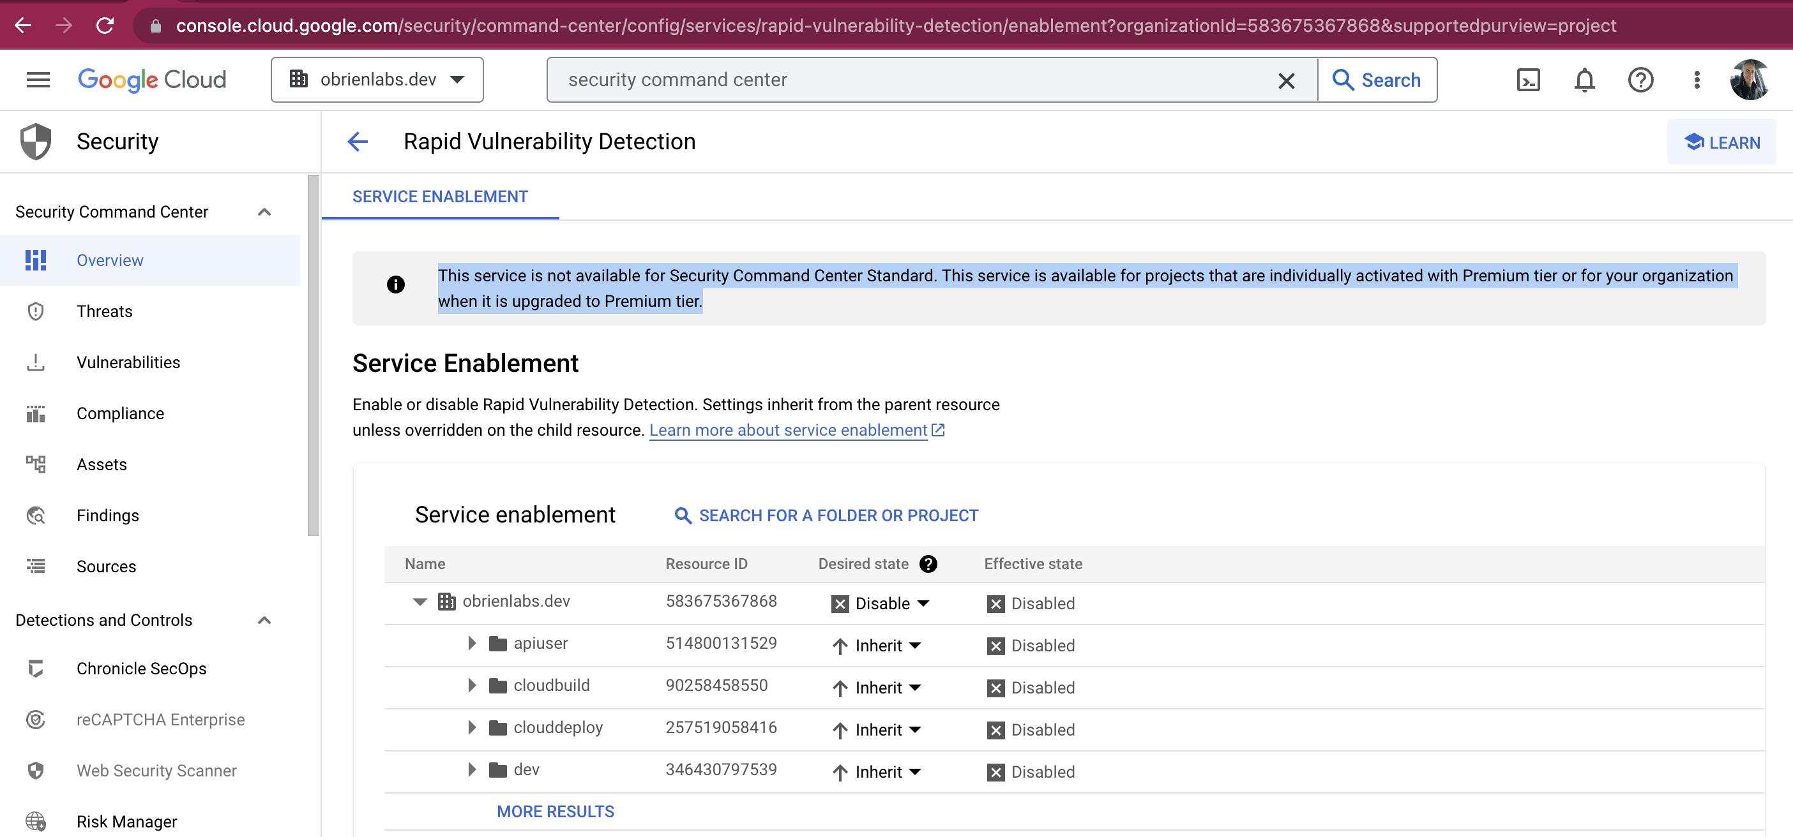
Task: Open Web Security Scanner settings
Action: (x=156, y=770)
